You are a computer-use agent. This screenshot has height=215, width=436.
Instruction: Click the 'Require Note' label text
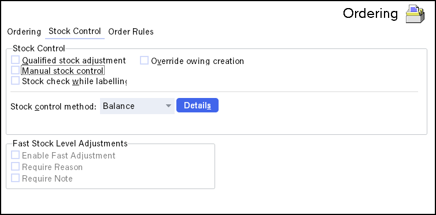click(x=47, y=179)
